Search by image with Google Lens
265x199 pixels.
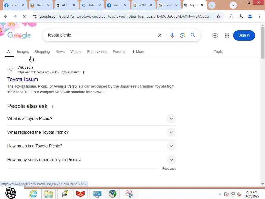(182, 35)
